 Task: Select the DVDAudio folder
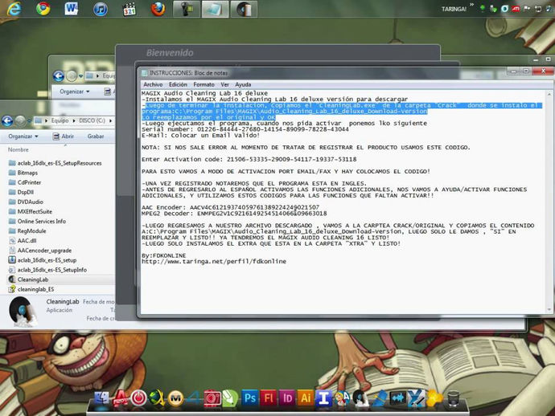(x=26, y=202)
